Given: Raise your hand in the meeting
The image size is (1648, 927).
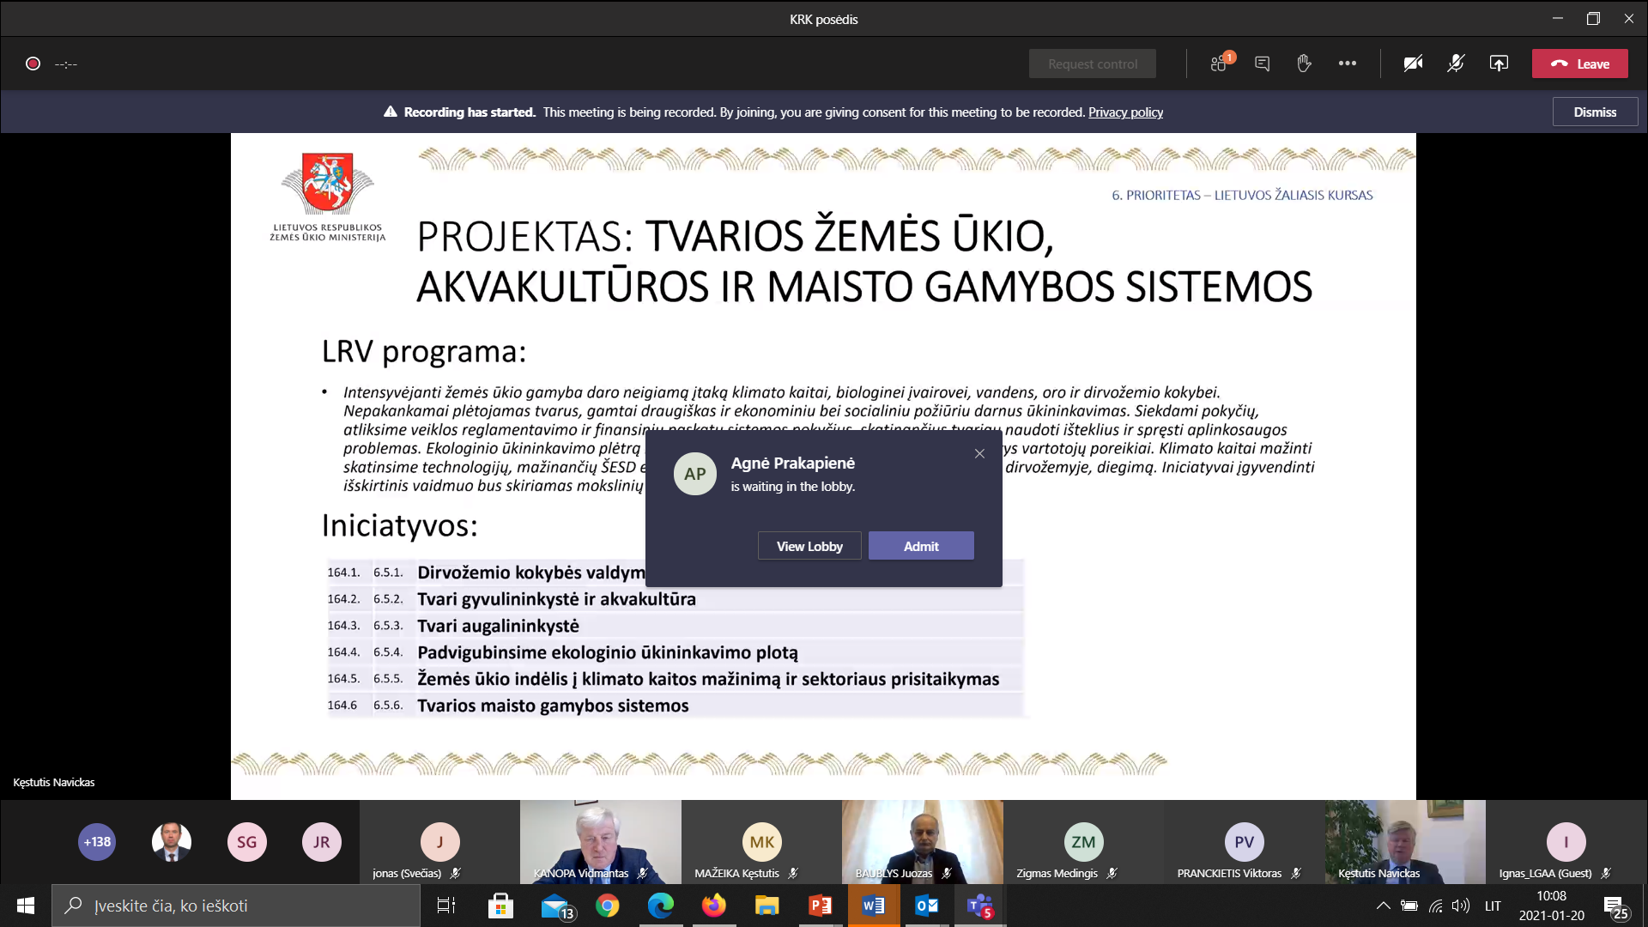Looking at the screenshot, I should click(1304, 64).
